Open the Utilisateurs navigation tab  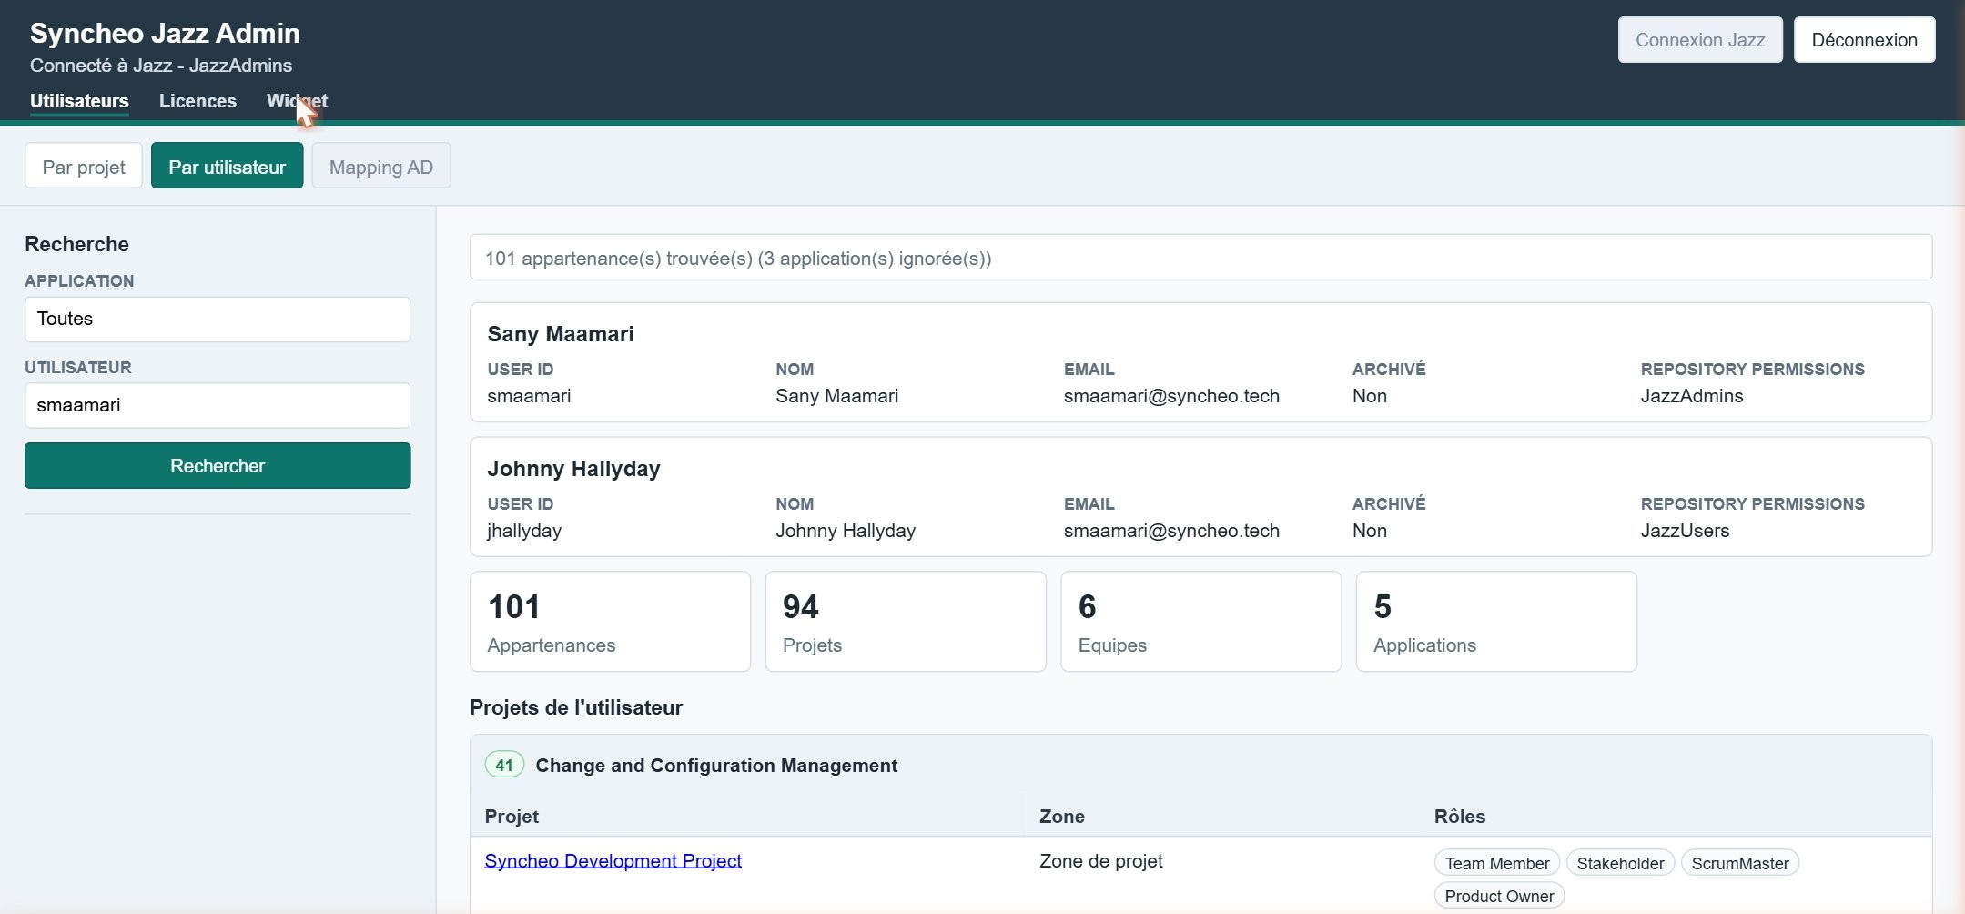(79, 101)
